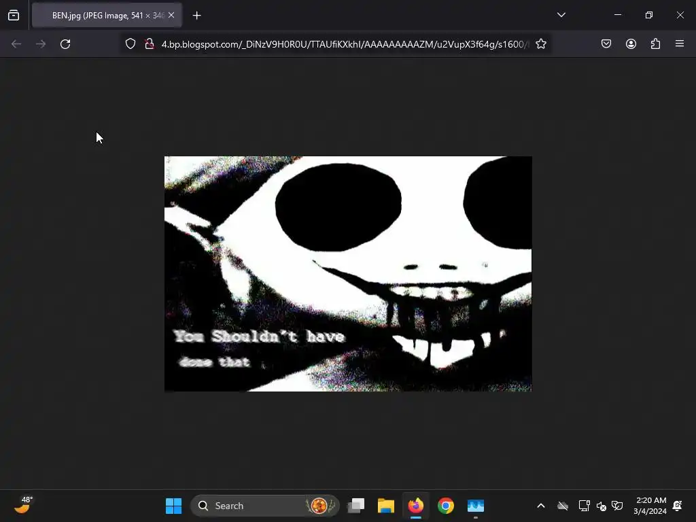Restore down the Firefox window
The width and height of the screenshot is (696, 522).
click(x=649, y=15)
